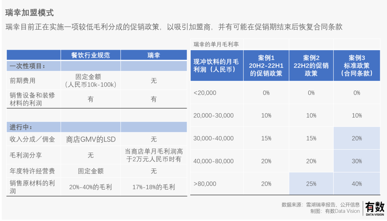Click the 前期费用 row label

(23, 80)
